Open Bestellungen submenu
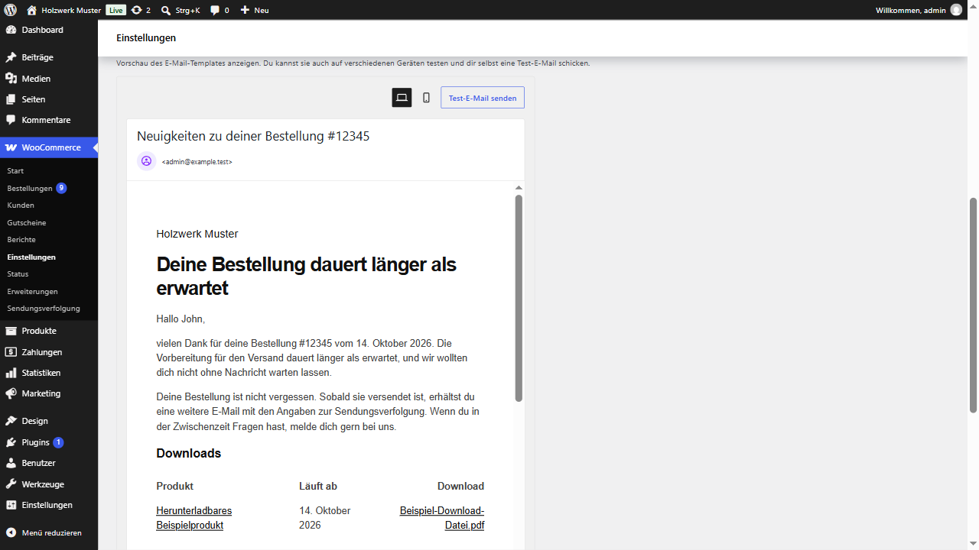This screenshot has width=979, height=550. (x=49, y=188)
